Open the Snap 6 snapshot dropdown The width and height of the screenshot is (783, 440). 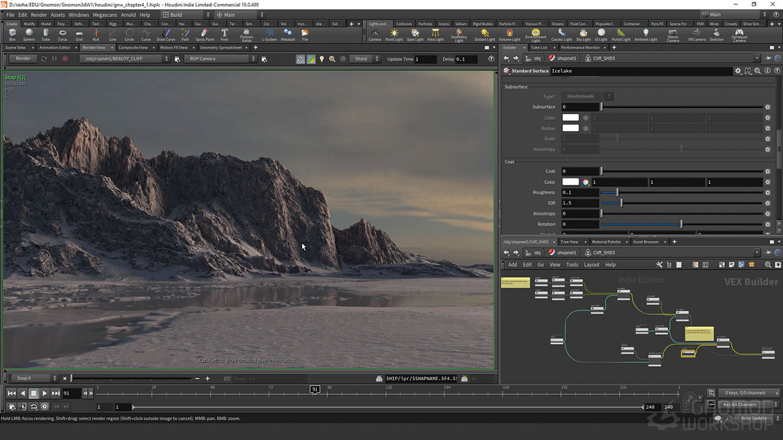[36, 378]
